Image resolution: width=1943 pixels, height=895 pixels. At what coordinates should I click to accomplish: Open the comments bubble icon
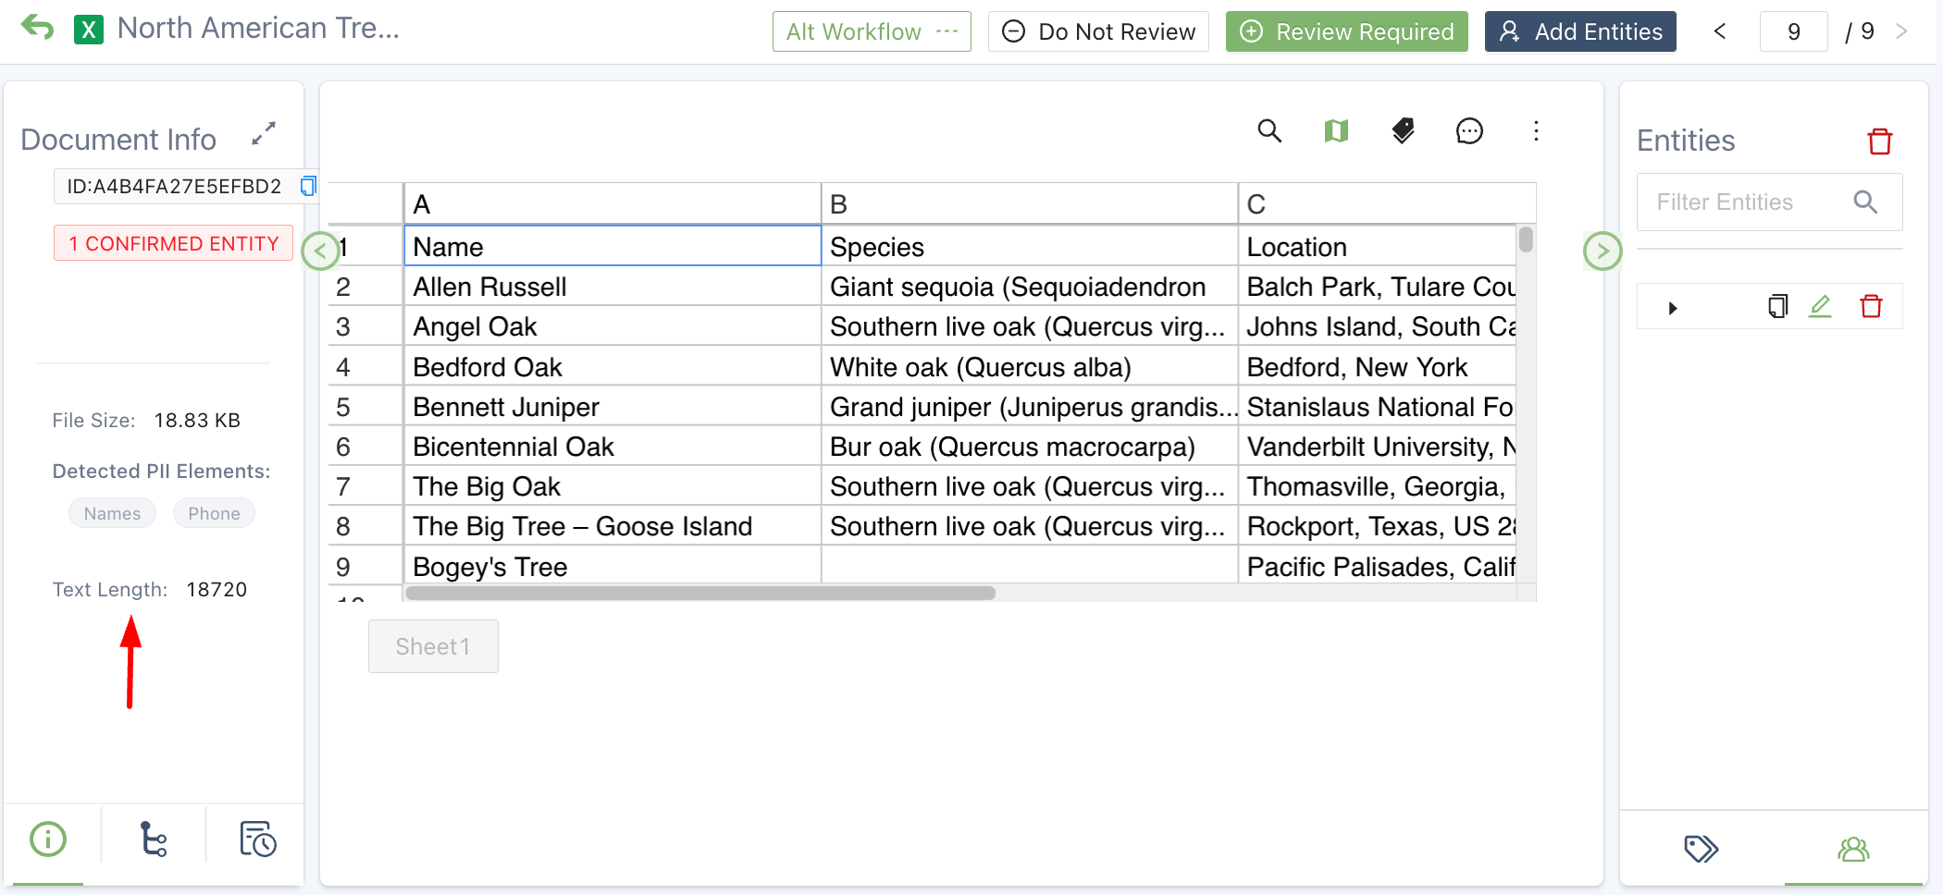pos(1469,131)
